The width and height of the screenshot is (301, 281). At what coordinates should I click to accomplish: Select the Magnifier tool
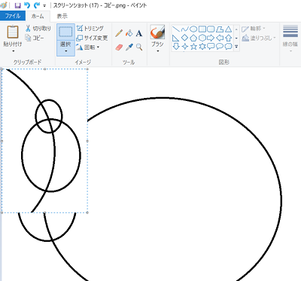[x=139, y=47]
